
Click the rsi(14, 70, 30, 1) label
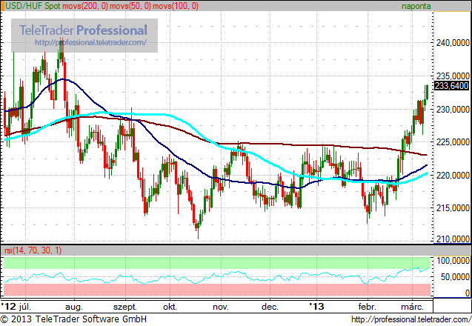tap(33, 250)
